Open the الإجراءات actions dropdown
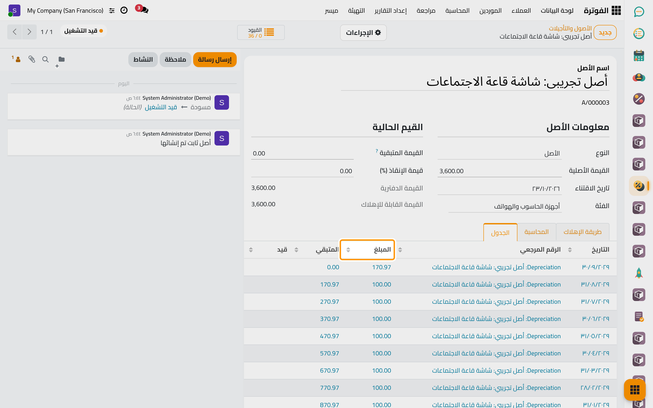Viewport: 653px width, 408px height. 363,33
